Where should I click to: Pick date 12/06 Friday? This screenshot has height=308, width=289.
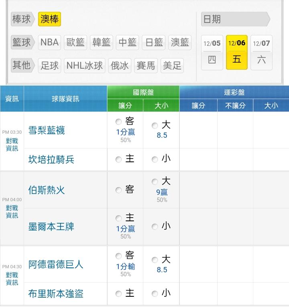tap(237, 53)
